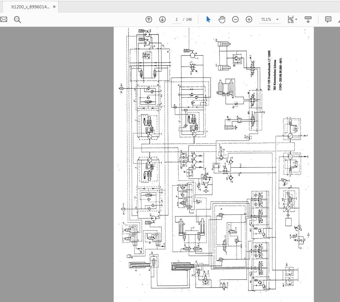Click the zoom percentage value 71.1%

[266, 19]
